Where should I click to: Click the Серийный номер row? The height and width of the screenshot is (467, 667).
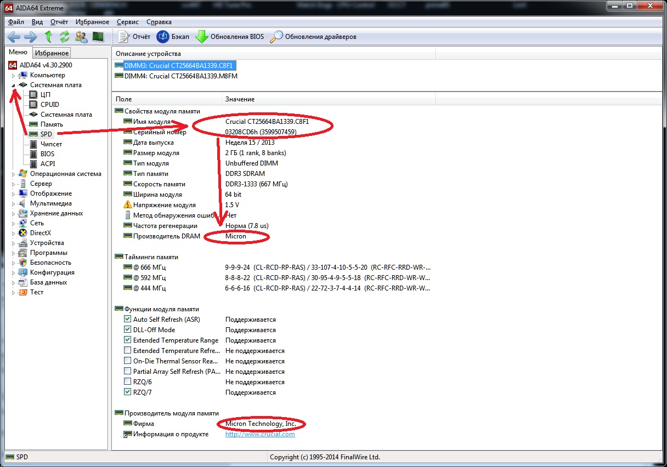(274, 132)
